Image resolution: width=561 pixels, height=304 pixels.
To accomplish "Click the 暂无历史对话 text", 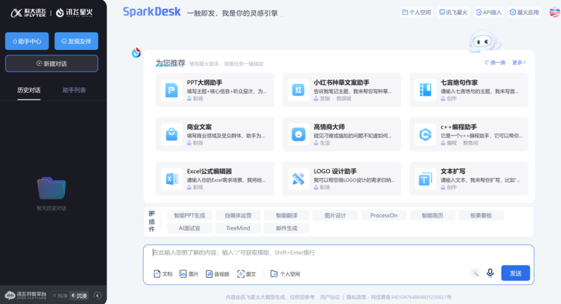I will (x=51, y=208).
